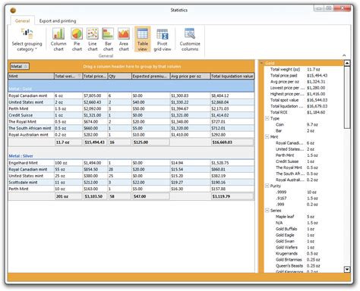Image resolution: width=360 pixels, height=291 pixels.
Task: Click the $7,805.00 price cell
Action: (95, 95)
